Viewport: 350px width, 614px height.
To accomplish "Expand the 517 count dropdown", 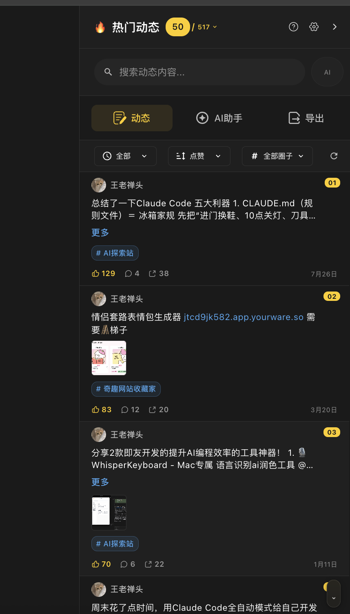I will (207, 27).
